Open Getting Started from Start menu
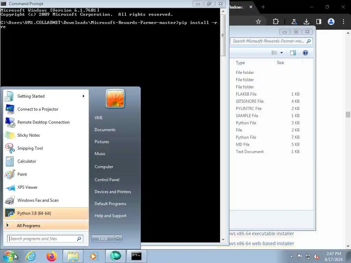The image size is (351, 263). pyautogui.click(x=46, y=96)
